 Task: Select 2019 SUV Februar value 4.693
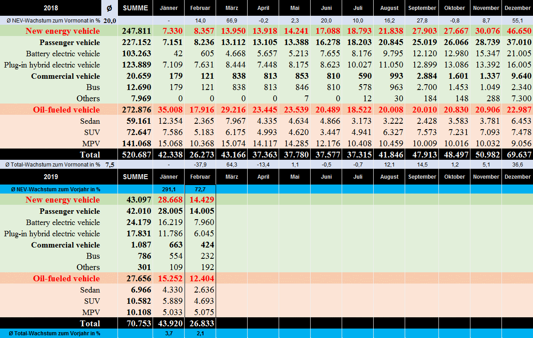[x=204, y=301]
